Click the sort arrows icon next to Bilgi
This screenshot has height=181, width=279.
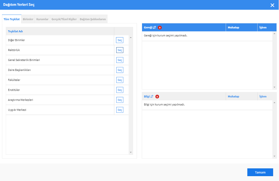(x=152, y=96)
